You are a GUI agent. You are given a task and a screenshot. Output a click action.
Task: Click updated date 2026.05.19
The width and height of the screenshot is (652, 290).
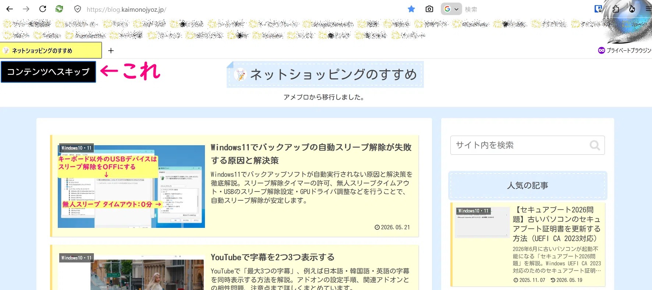(x=567, y=280)
